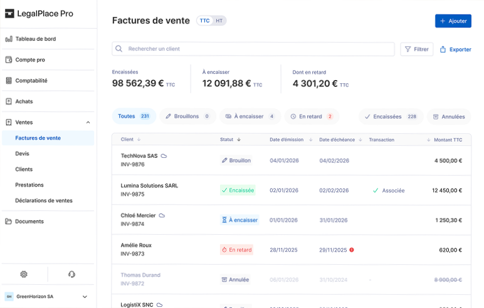Click the Amélie Roux client name
The image size is (484, 308).
pos(136,245)
